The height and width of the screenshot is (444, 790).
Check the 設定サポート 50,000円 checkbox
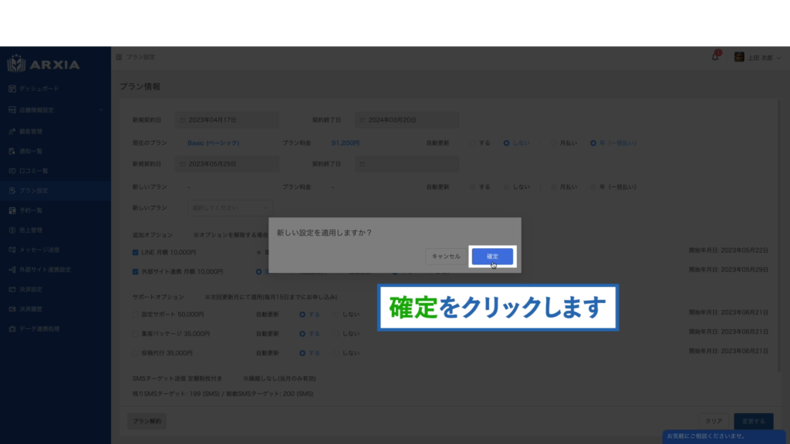point(136,314)
